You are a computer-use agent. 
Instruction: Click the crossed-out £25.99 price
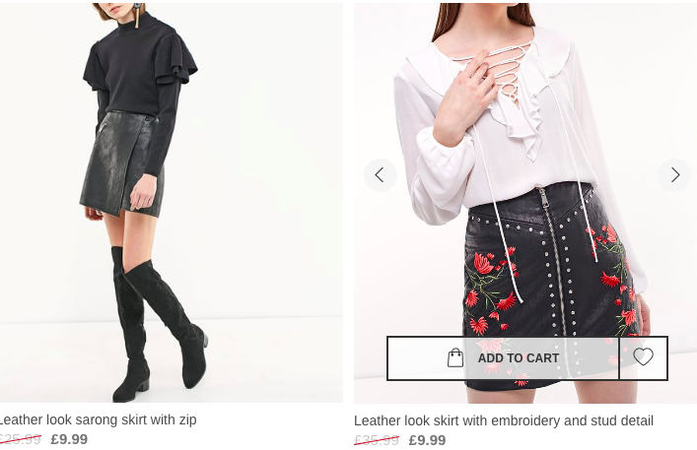20,439
